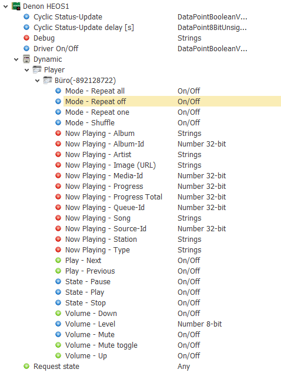Click On/Off type of Volume - Up
This screenshot has width=281, height=376.
(189, 355)
